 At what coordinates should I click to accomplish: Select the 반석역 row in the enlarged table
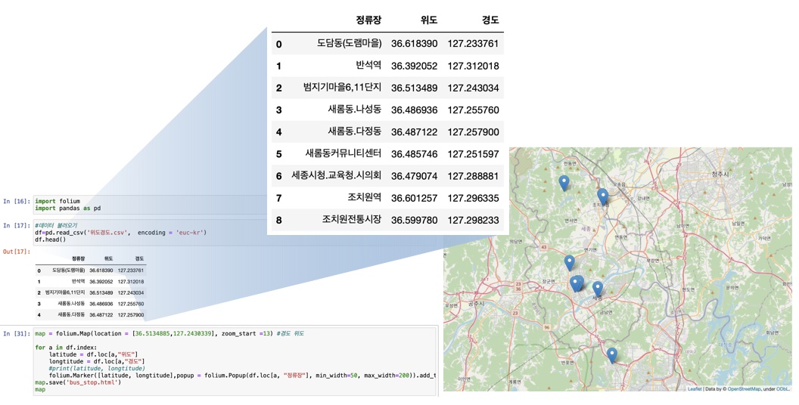pyautogui.click(x=387, y=66)
